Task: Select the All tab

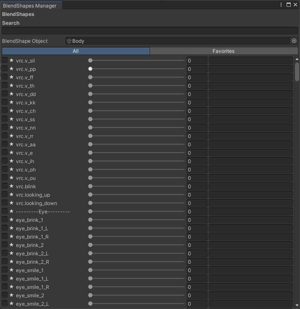Action: tap(76, 51)
